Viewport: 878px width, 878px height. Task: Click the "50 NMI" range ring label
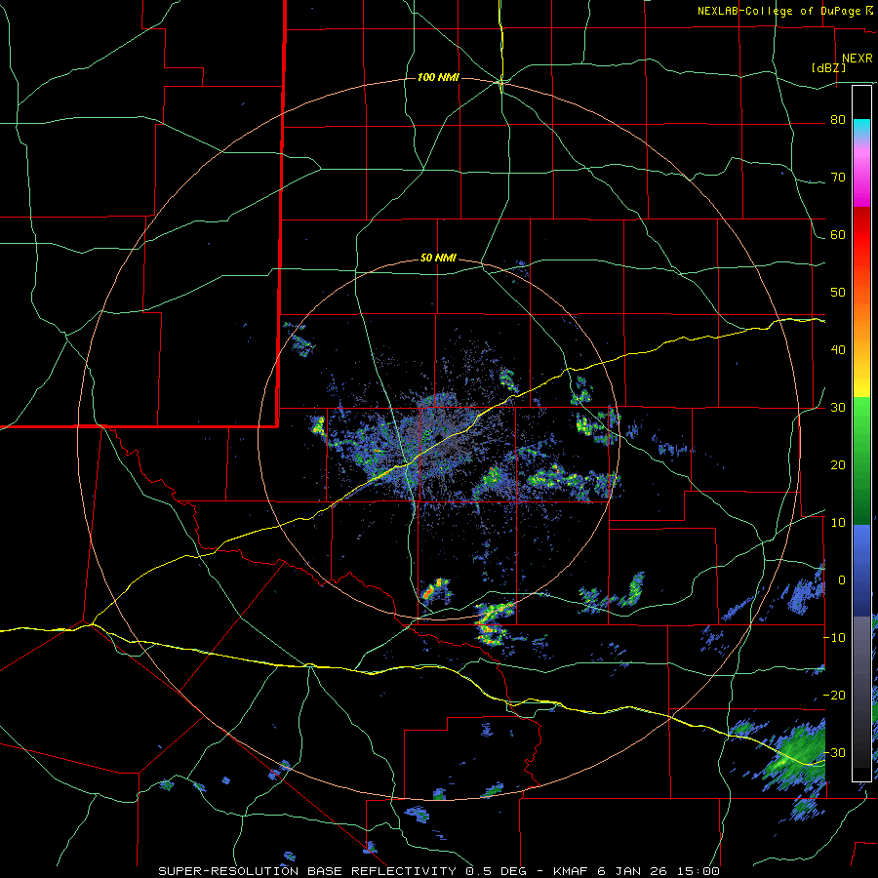click(x=438, y=259)
